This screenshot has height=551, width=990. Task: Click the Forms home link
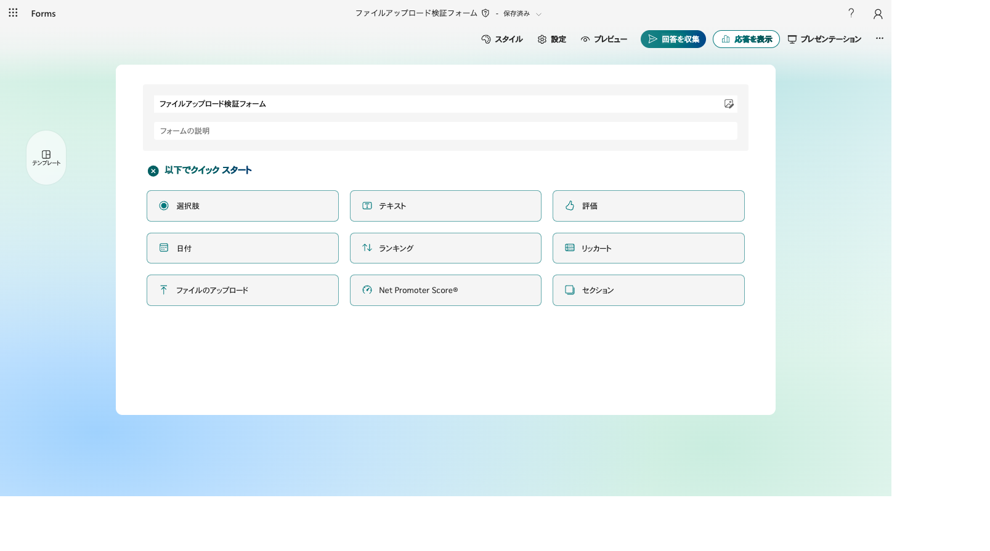[x=43, y=14]
